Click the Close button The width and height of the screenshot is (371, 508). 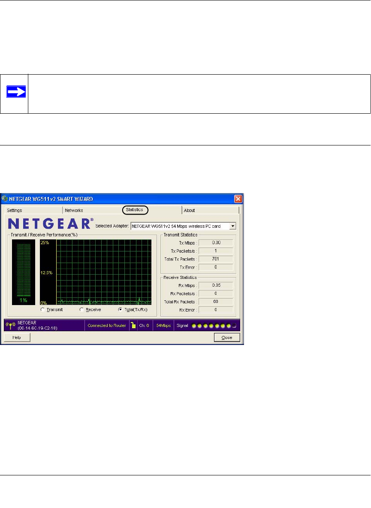point(227,338)
